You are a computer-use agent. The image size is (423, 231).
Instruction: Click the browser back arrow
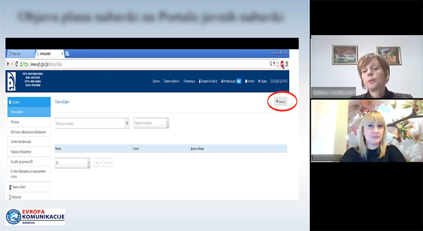(7, 63)
